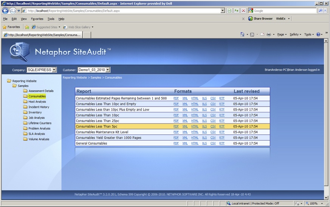Select the current browser tab
This screenshot has height=207, width=330.
click(x=42, y=35)
